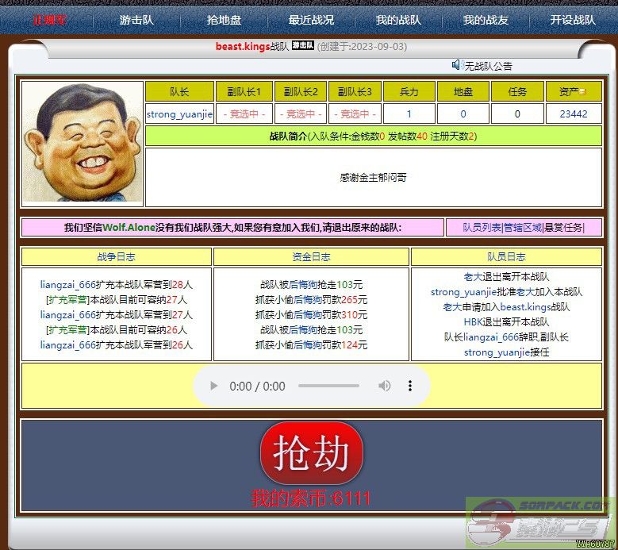The height and width of the screenshot is (550, 618).
Task: Open the 悬赏任务 link
Action: 563,228
